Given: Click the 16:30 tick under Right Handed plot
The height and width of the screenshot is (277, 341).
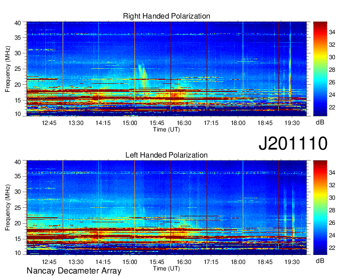Looking at the screenshot, I should [x=184, y=123].
